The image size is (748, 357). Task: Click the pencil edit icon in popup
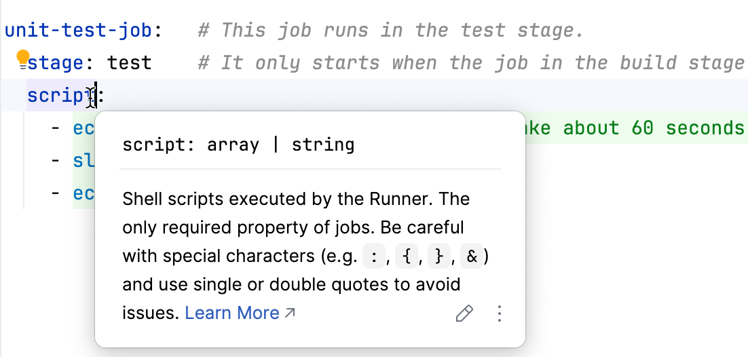(464, 314)
